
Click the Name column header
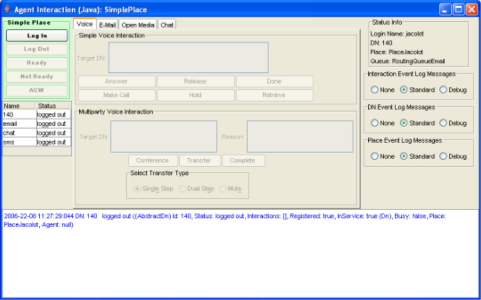19,106
